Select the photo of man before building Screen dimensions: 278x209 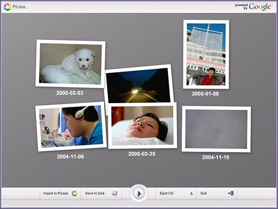click(x=206, y=54)
